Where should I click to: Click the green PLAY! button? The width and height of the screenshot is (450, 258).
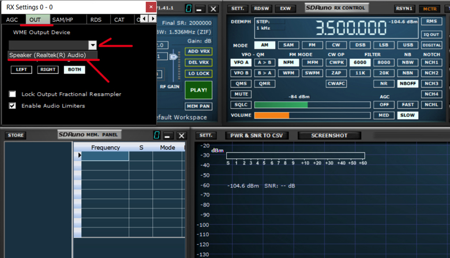pos(198,90)
